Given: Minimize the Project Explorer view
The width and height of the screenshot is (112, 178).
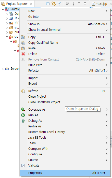Looking at the screenshot, I should click(79, 3).
